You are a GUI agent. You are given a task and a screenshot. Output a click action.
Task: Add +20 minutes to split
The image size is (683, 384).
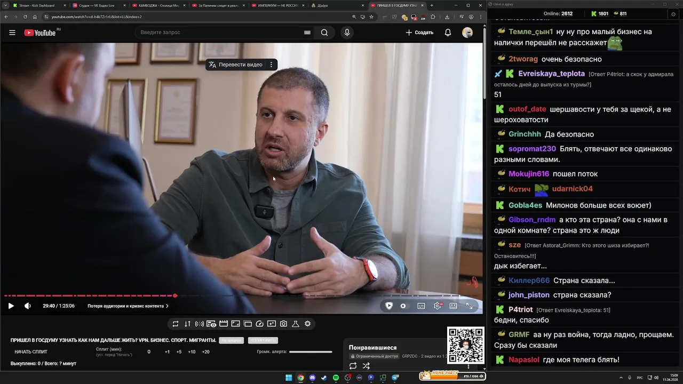pos(205,352)
